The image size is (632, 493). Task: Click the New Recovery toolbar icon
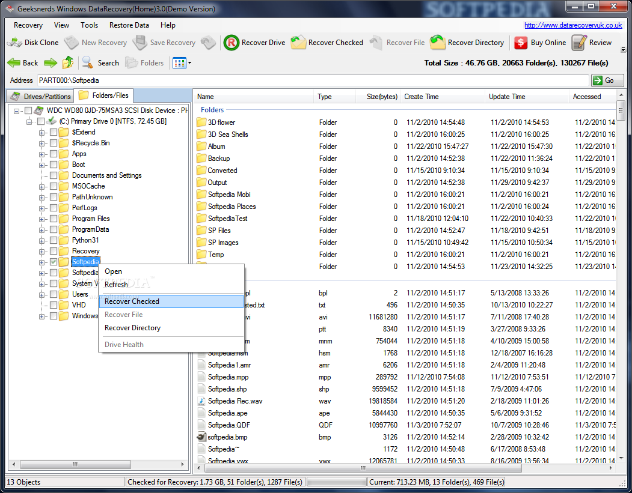[x=72, y=42]
